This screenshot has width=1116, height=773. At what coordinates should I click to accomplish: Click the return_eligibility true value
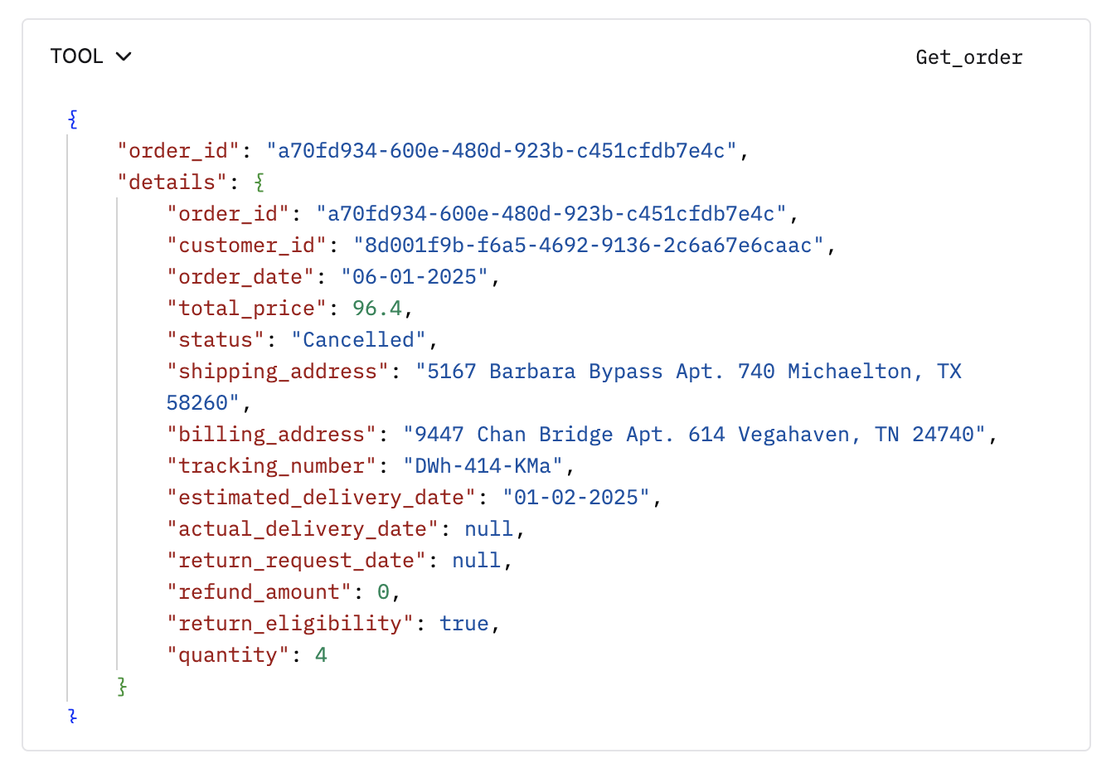point(464,624)
